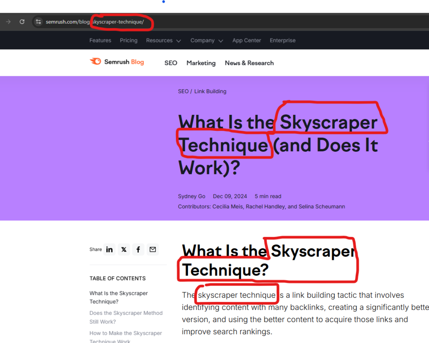Open author Sydney Go profile
429x343 pixels.
(x=191, y=196)
